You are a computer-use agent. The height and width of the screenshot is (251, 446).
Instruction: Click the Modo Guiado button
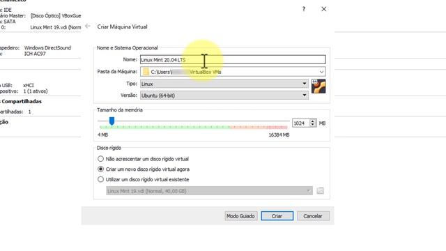pyautogui.click(x=240, y=216)
